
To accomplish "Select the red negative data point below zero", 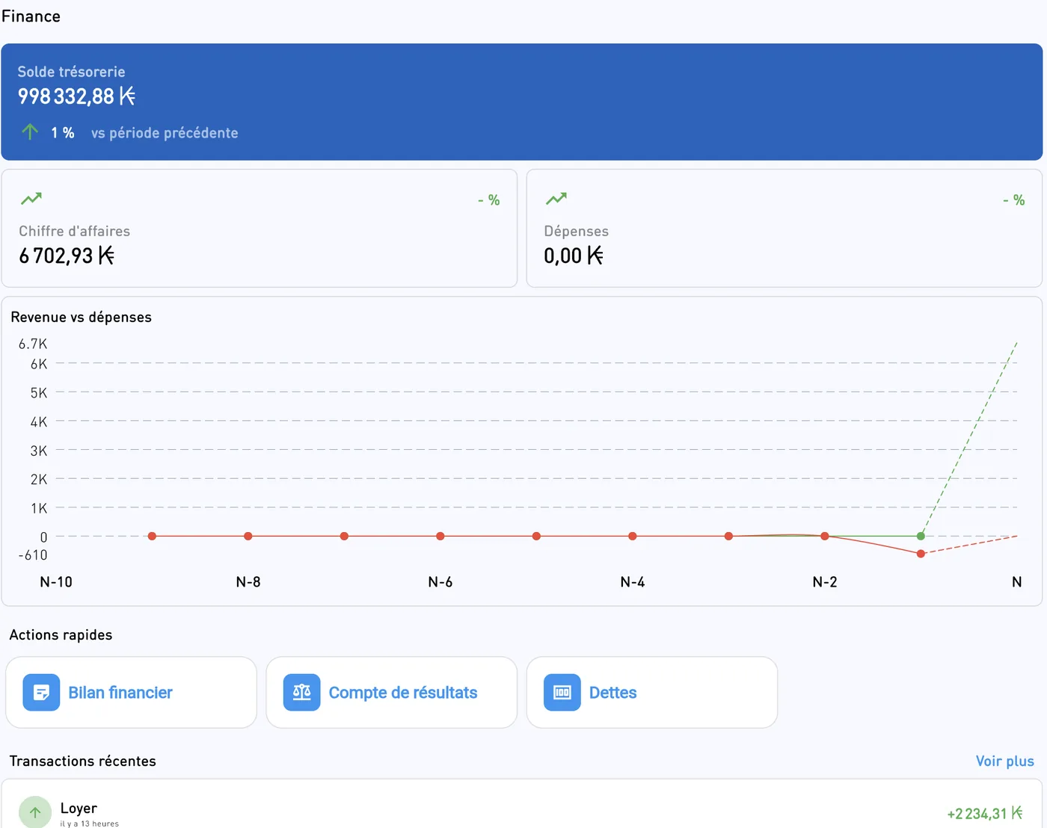I will click(x=921, y=554).
